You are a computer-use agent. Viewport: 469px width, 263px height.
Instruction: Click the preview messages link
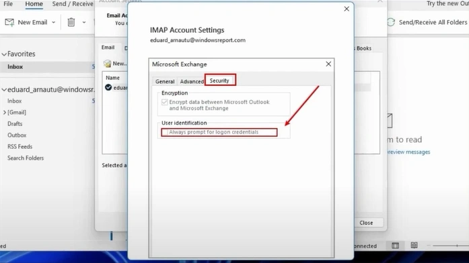click(x=409, y=152)
